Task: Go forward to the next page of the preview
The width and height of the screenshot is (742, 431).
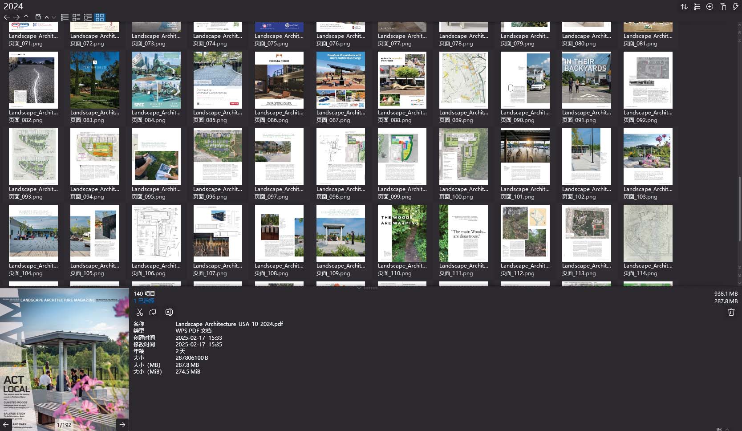Action: tap(122, 425)
